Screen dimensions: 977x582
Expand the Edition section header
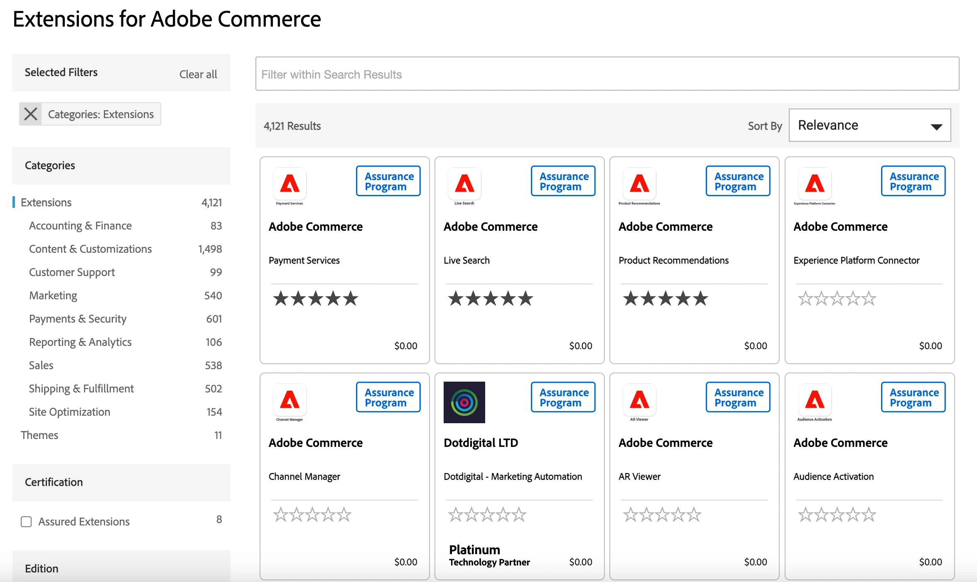[121, 566]
